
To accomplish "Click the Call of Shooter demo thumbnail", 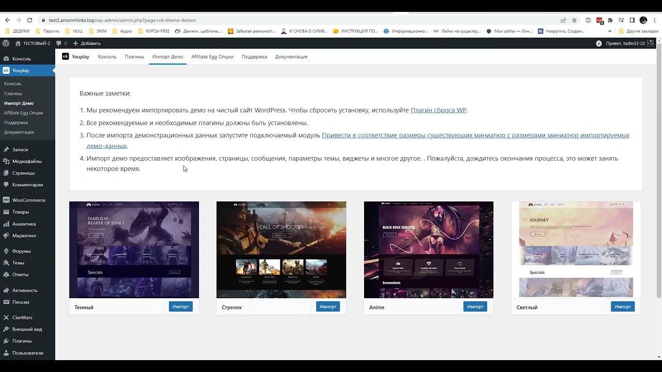I will (x=281, y=250).
